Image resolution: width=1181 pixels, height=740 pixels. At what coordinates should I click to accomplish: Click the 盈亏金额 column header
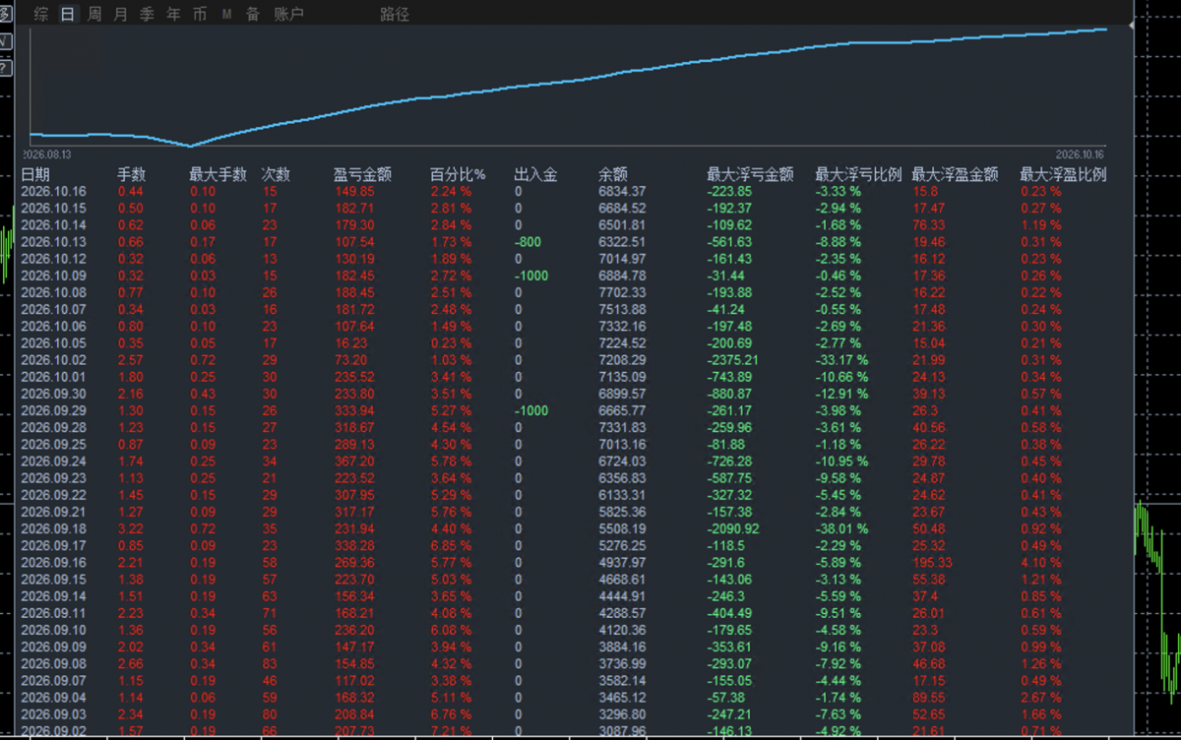[x=363, y=174]
